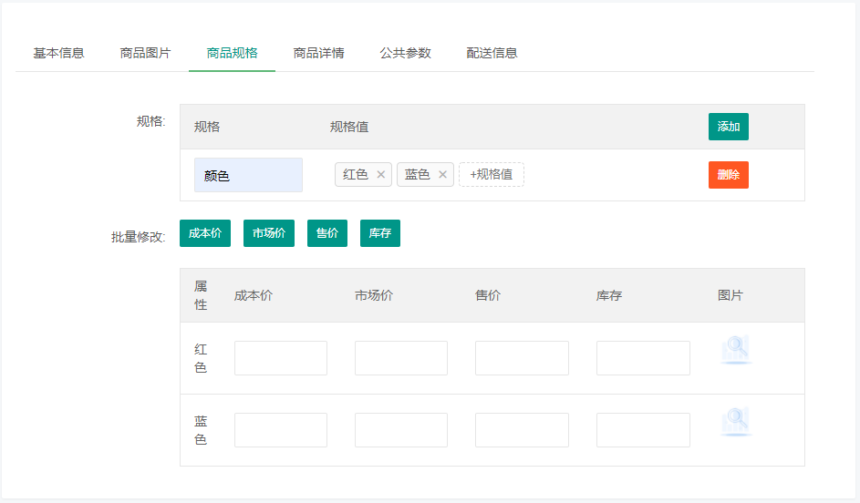Batch edit 市场价 button
This screenshot has height=503, width=860.
[x=269, y=233]
